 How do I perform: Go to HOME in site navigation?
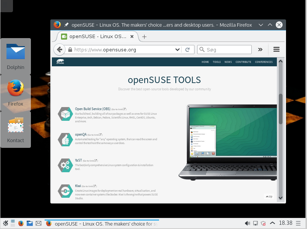(205, 62)
